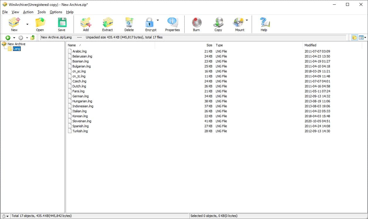Click the Add files toolbar icon

pyautogui.click(x=86, y=23)
